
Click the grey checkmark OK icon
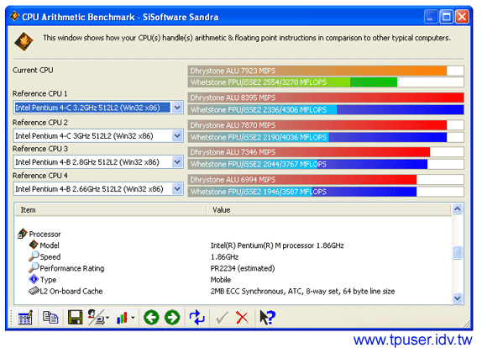(x=222, y=318)
